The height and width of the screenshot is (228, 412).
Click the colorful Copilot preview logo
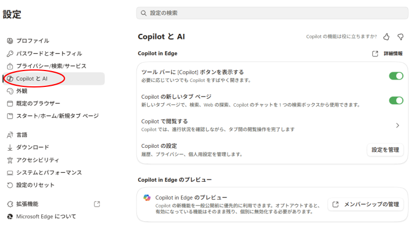tap(147, 198)
